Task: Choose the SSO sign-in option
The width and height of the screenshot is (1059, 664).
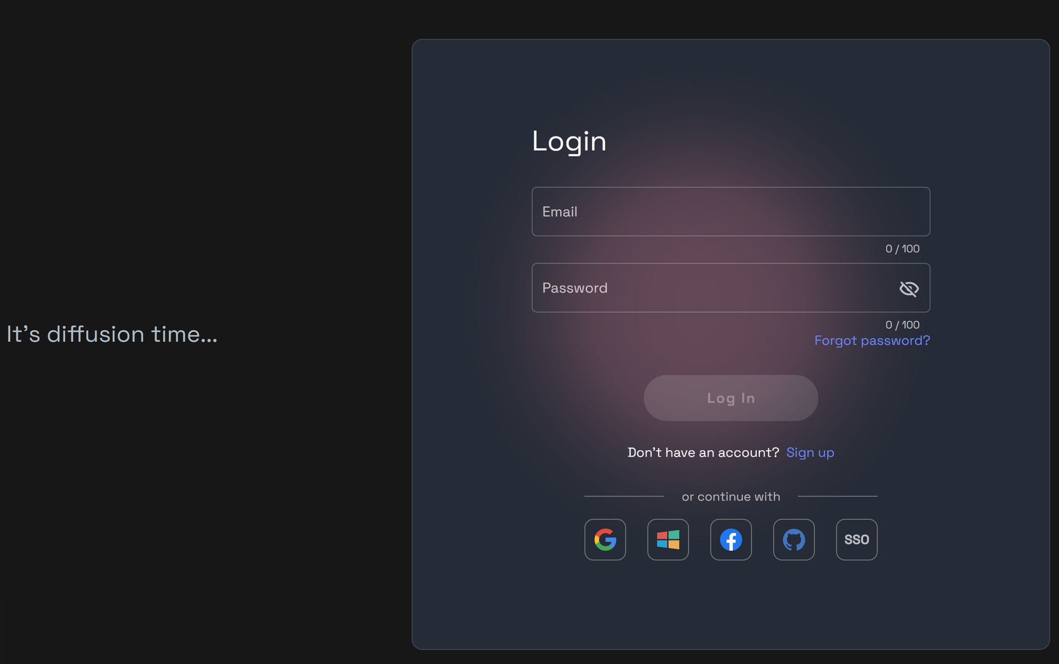Action: 856,540
